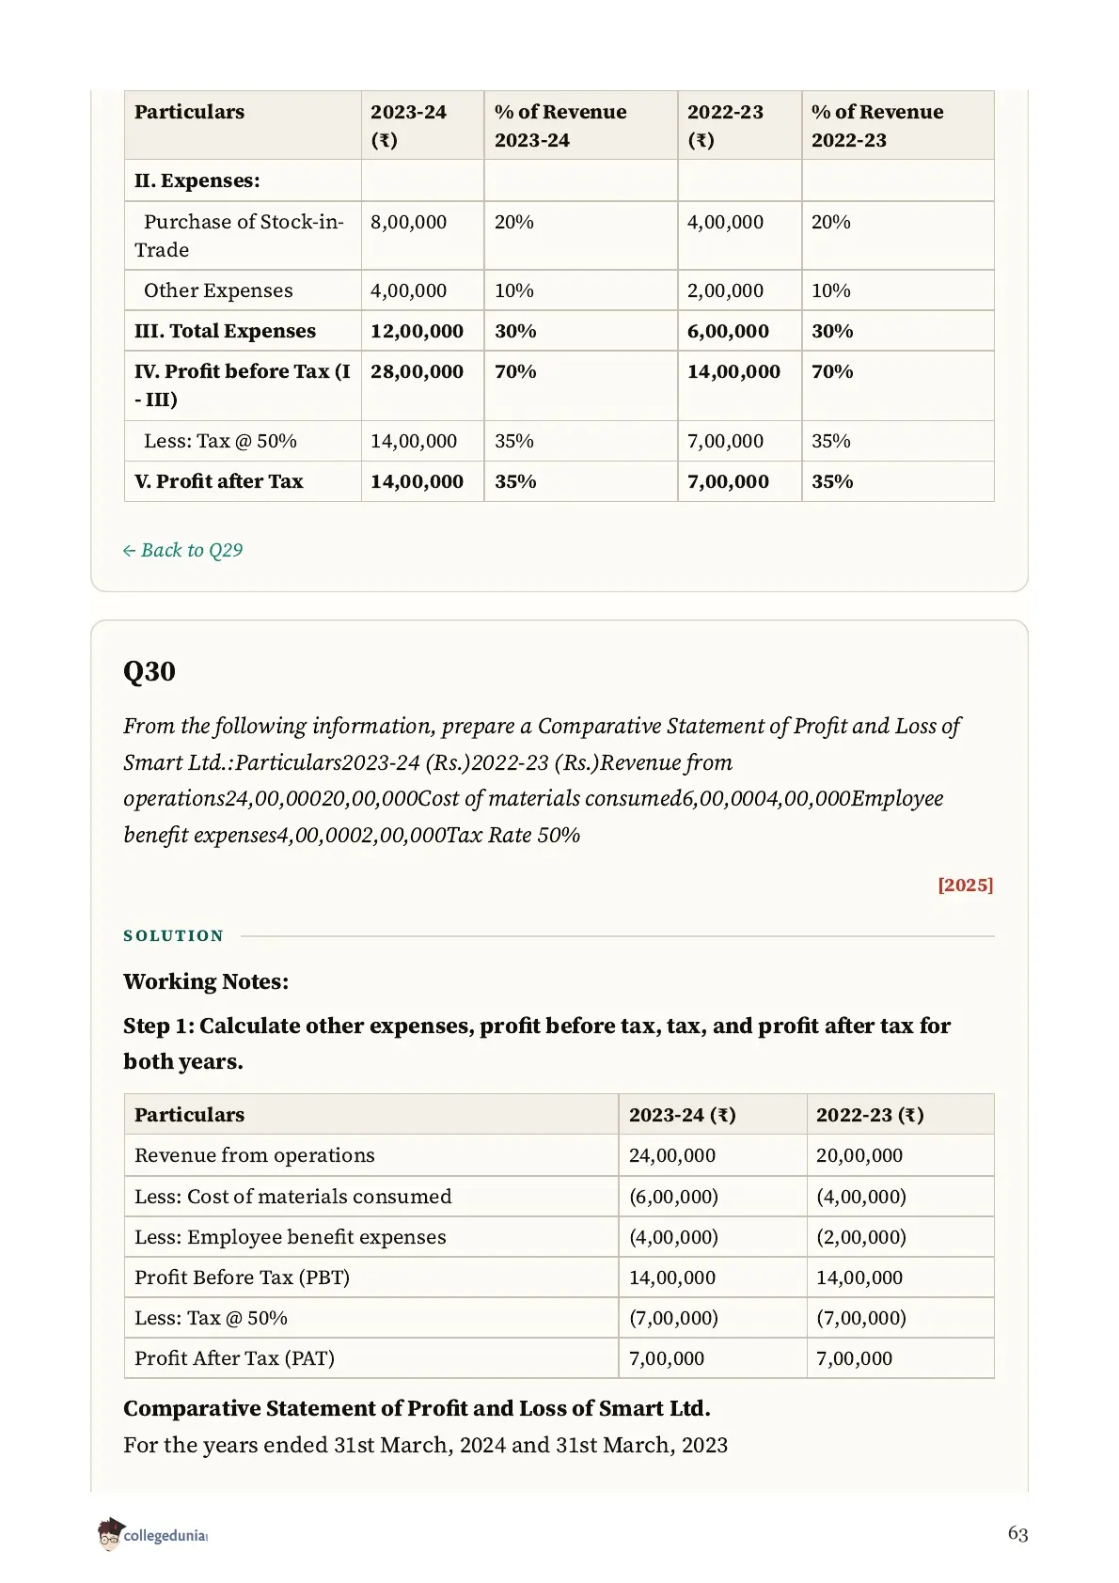Click the SOLUTION section label
This screenshot has width=1119, height=1583.
pos(174,935)
